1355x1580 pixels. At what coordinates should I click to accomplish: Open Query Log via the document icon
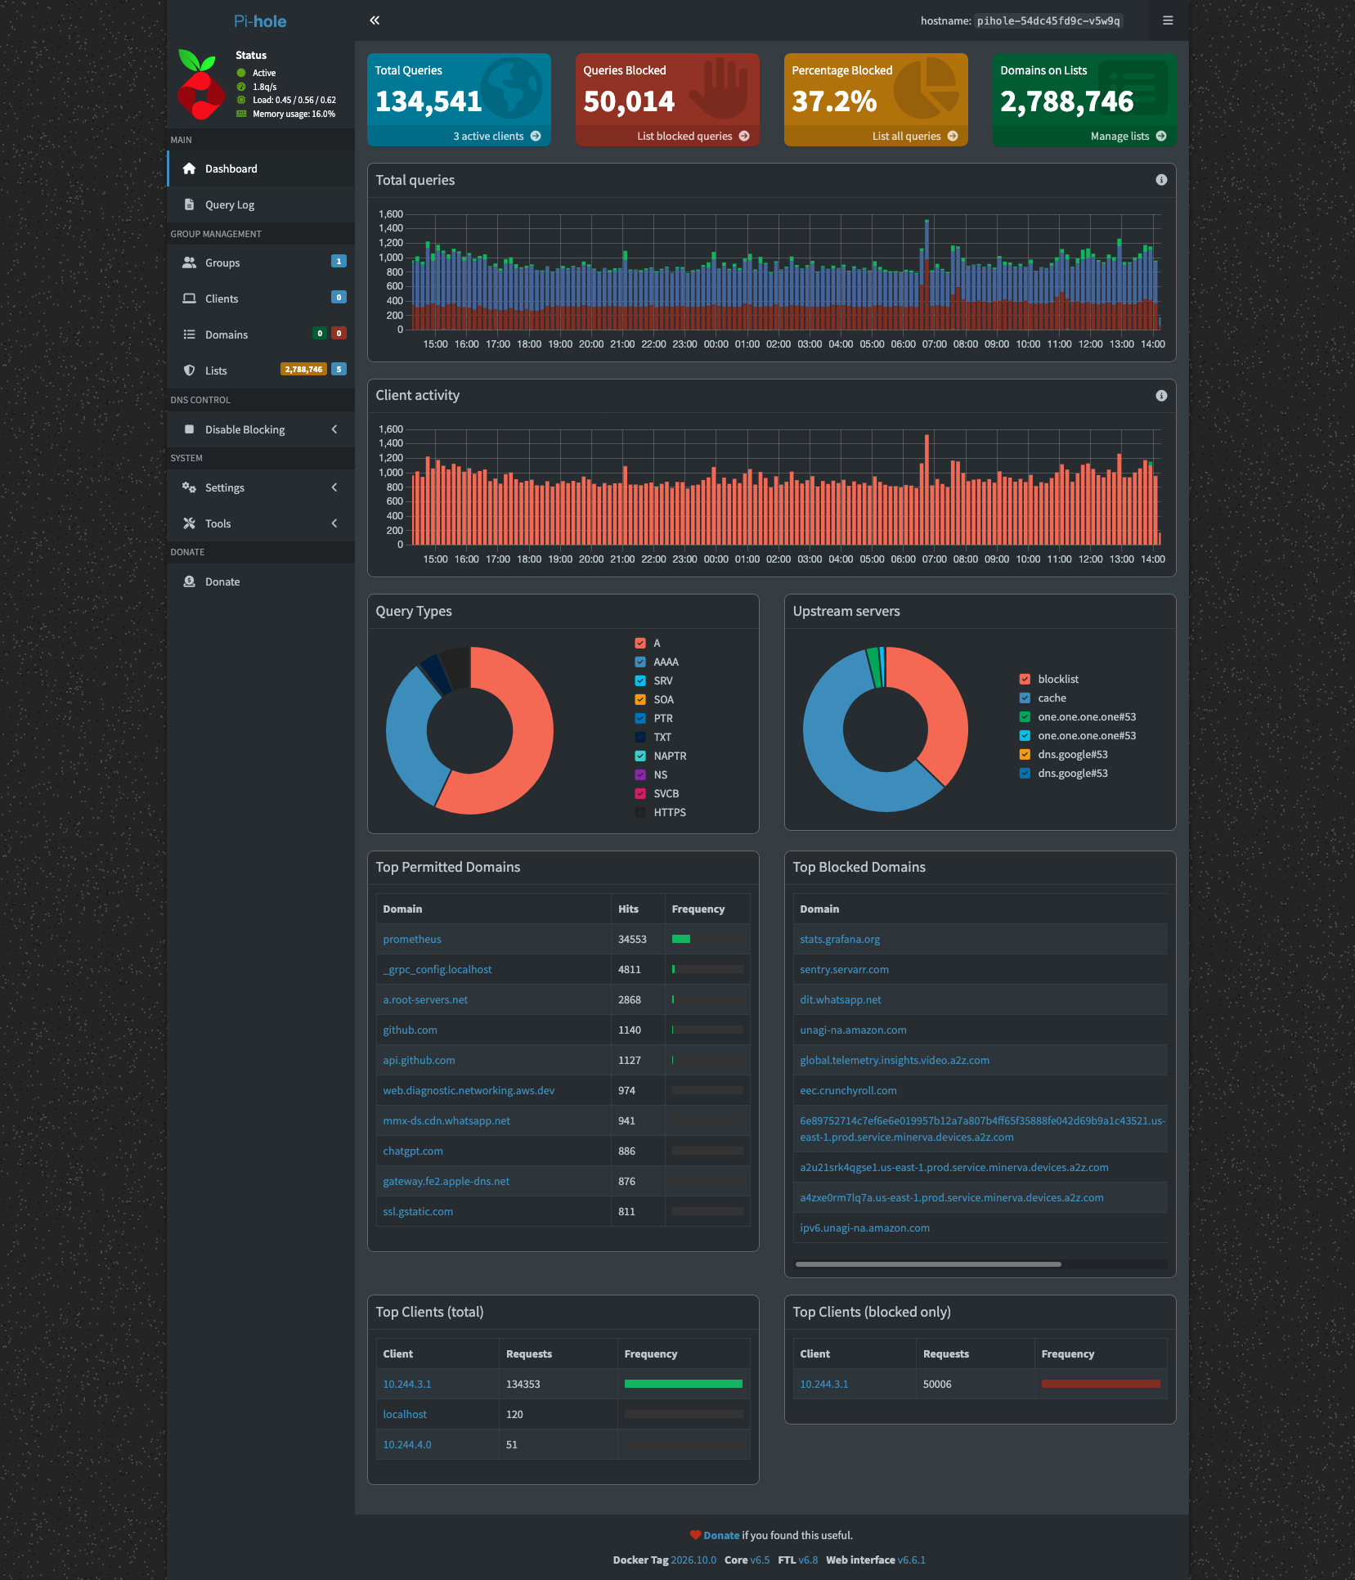click(x=189, y=204)
